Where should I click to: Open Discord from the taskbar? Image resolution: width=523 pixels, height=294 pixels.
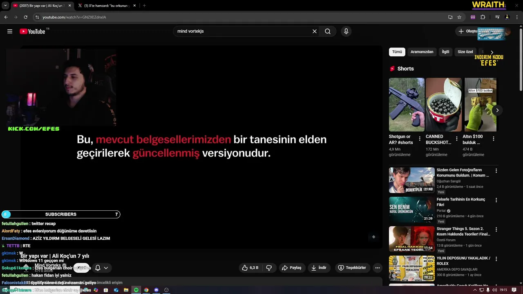[x=156, y=290]
